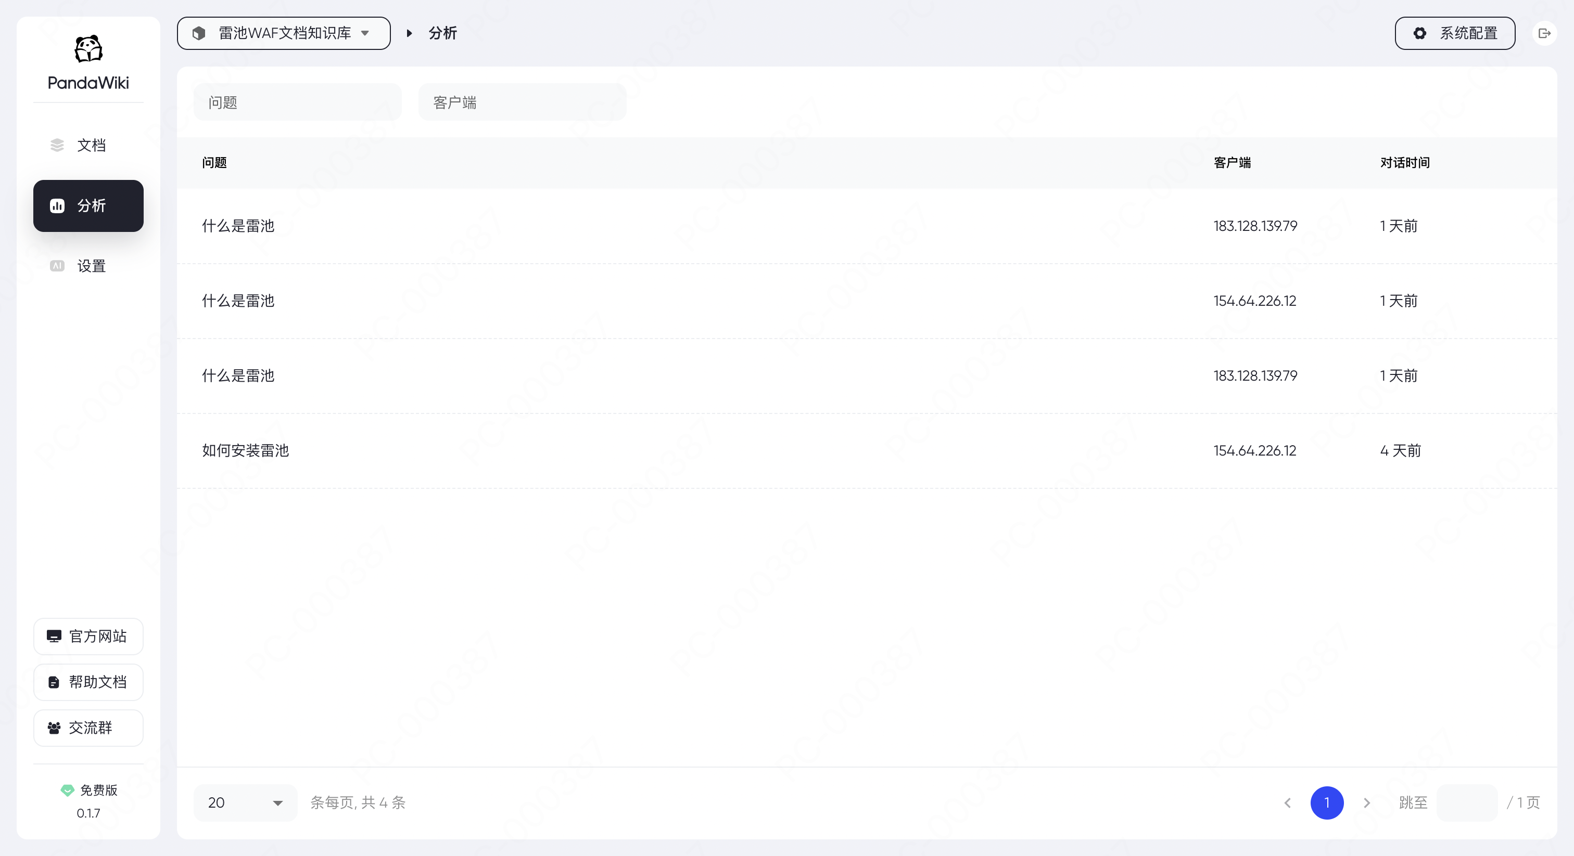
Task: Click the PandaWiki panda logo
Action: (x=88, y=49)
